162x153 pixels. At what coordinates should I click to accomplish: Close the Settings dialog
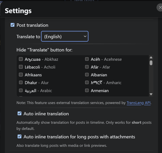[x=160, y=8]
